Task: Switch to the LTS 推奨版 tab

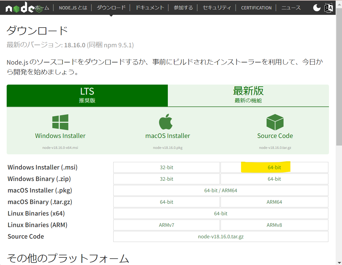Action: pyautogui.click(x=87, y=96)
